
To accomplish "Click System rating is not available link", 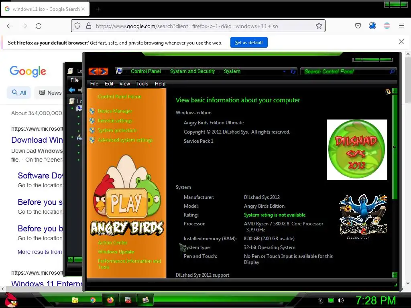I will coord(275,215).
